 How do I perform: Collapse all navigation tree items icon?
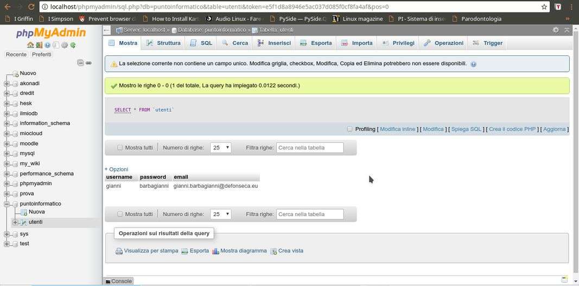(80, 63)
